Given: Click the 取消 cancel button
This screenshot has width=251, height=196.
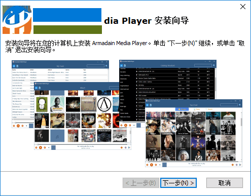Looking at the screenshot, I should click(225, 183).
